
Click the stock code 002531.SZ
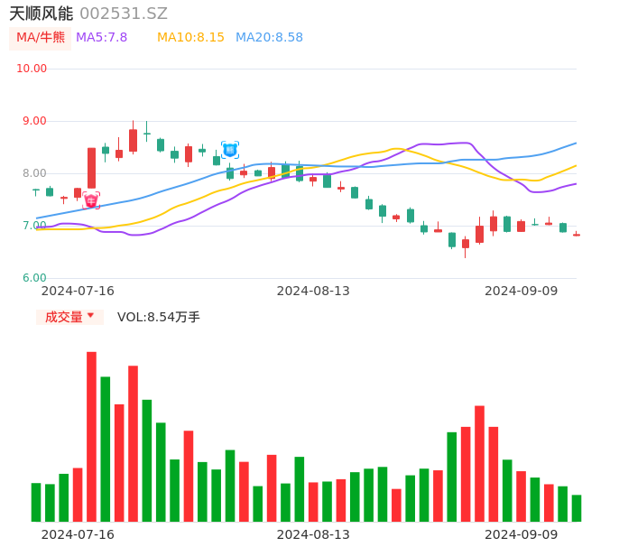[124, 14]
